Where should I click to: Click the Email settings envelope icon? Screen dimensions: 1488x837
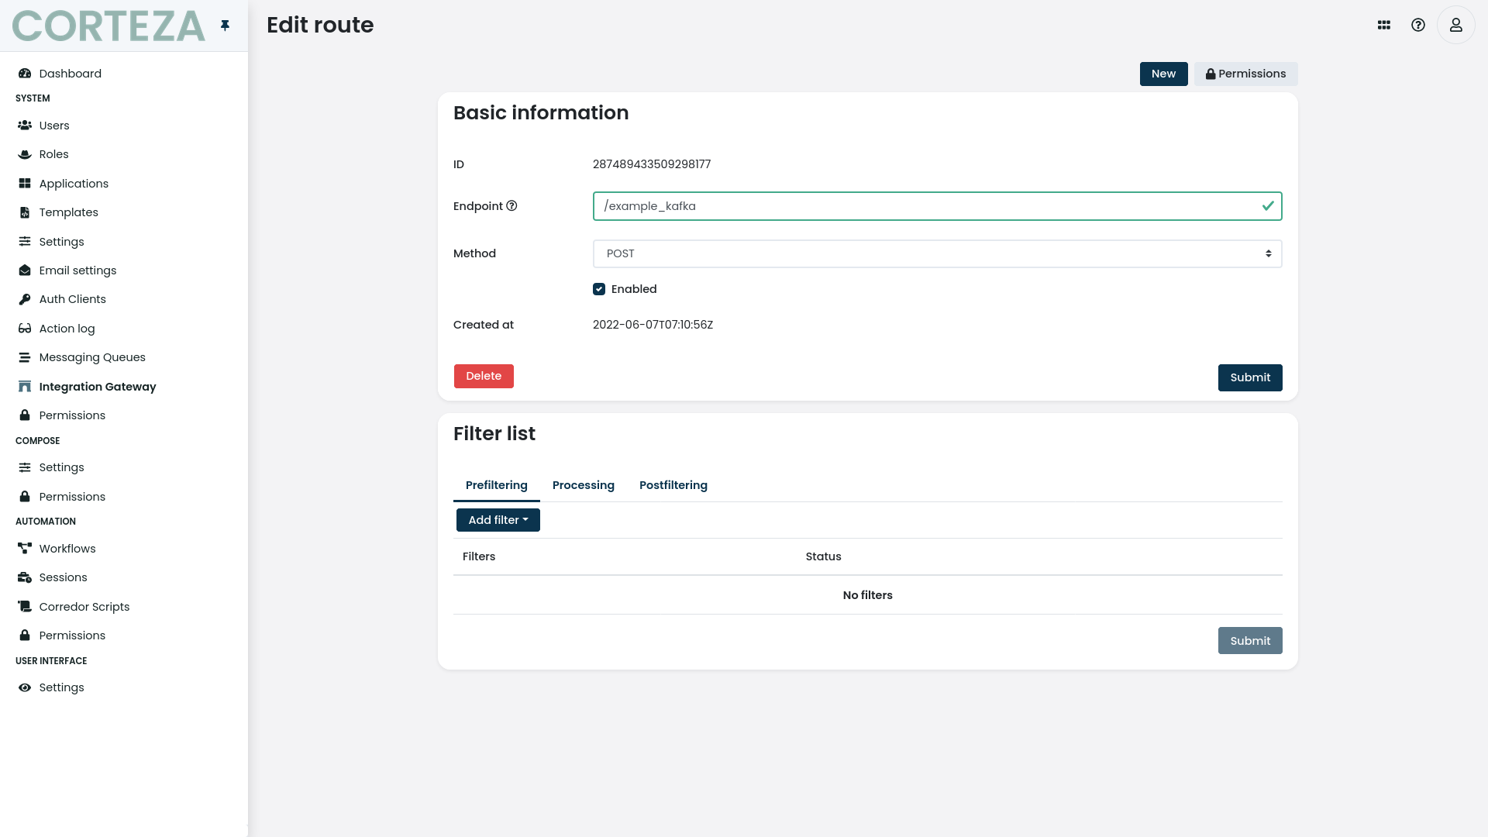click(x=25, y=270)
